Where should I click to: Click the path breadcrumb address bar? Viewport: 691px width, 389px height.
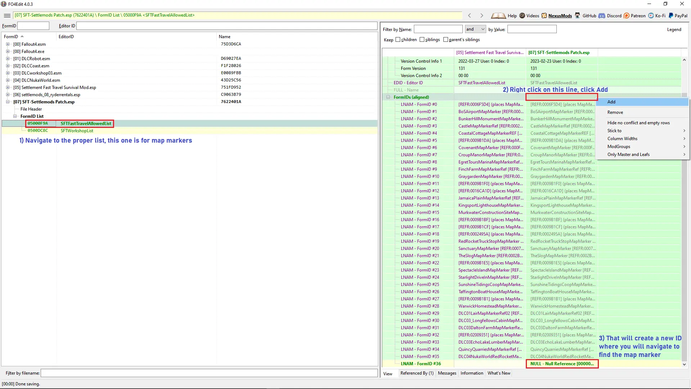tap(238, 15)
